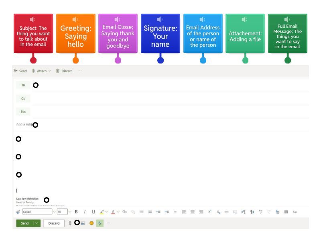
Task: Toggle bold formatting in the editor toolbar
Action: (x=76, y=212)
